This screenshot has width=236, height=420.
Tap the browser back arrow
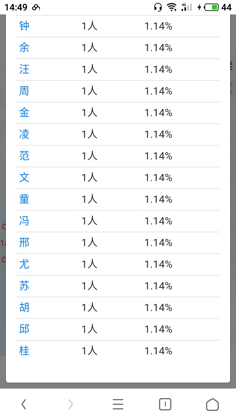pos(24,405)
